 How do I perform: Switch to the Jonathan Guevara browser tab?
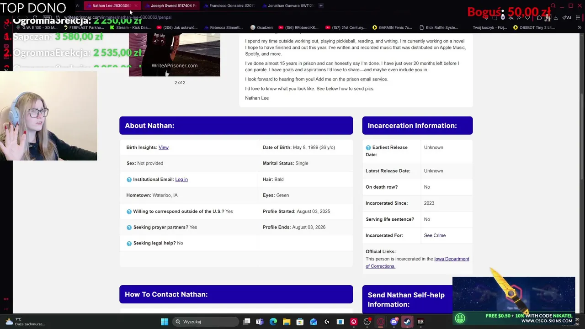[287, 5]
